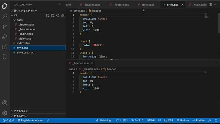Refresh the Explorer file tree
The image size is (220, 124).
[x=58, y=15]
